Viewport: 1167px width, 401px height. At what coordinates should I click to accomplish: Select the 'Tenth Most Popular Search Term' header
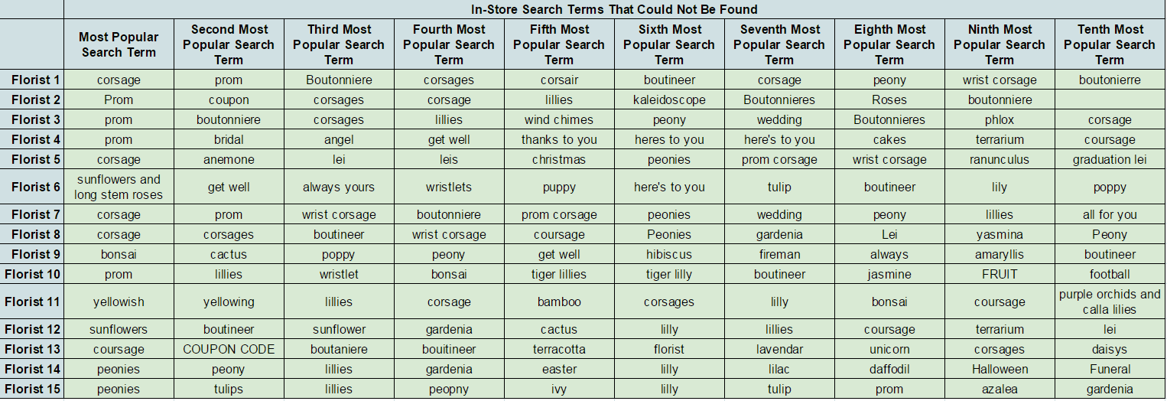point(1110,44)
